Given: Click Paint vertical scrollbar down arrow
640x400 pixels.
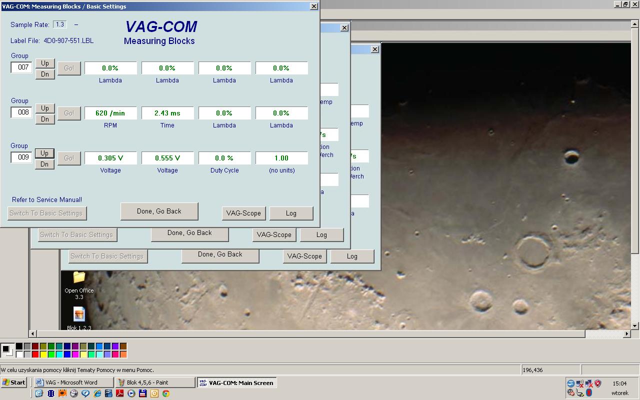Looking at the screenshot, I should (635, 326).
